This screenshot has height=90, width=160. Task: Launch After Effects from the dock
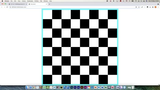coord(78,87)
